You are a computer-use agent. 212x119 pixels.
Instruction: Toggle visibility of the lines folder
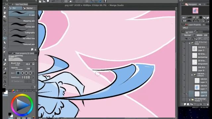pyautogui.click(x=184, y=43)
